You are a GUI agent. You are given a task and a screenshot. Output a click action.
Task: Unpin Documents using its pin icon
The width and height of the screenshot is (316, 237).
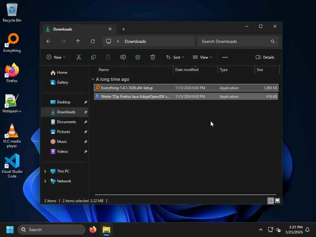pyautogui.click(x=86, y=122)
